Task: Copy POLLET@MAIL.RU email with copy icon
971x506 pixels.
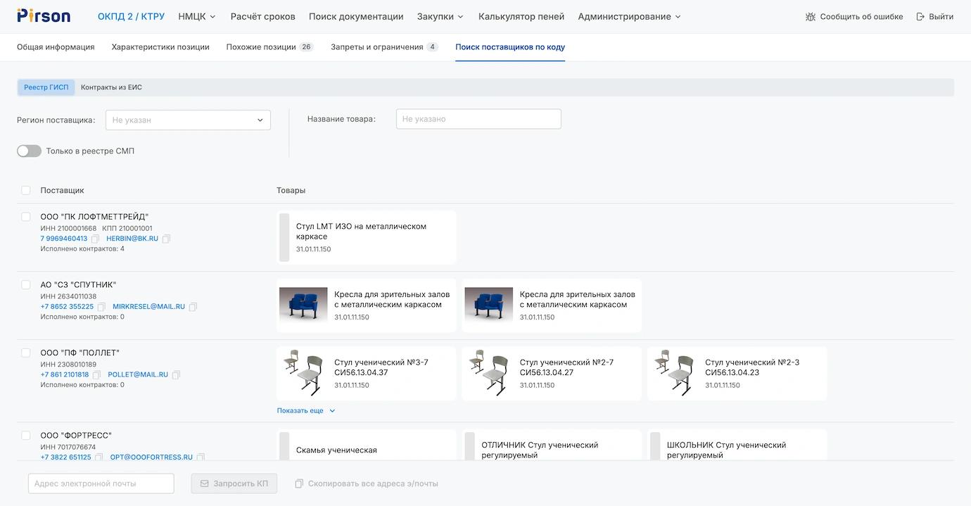Action: pos(177,375)
